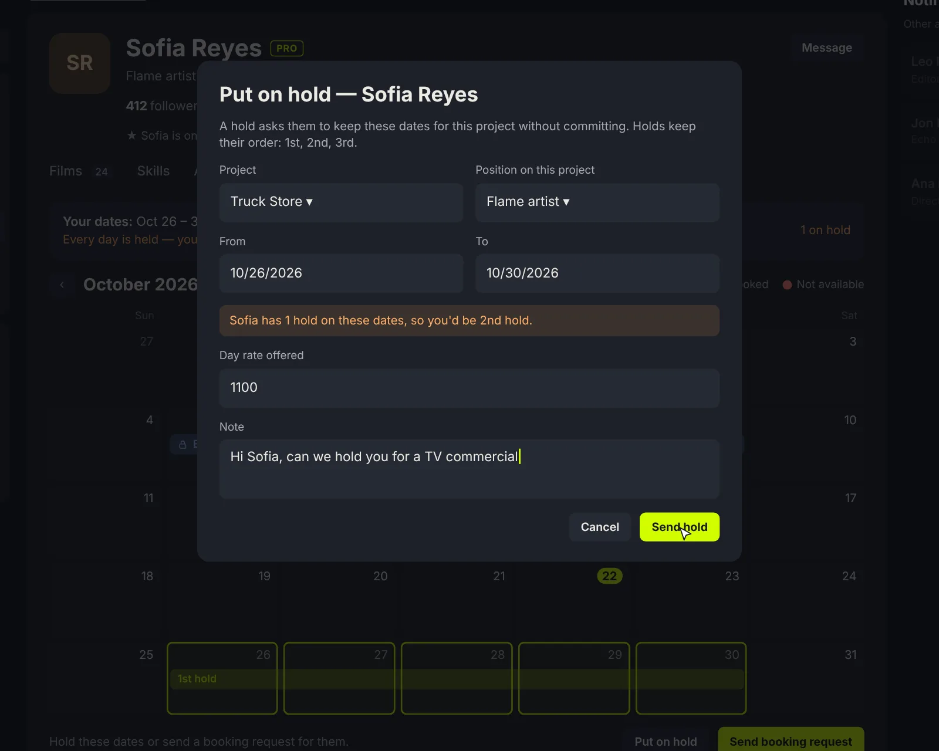
Task: Click the SR profile avatar
Action: (80, 63)
